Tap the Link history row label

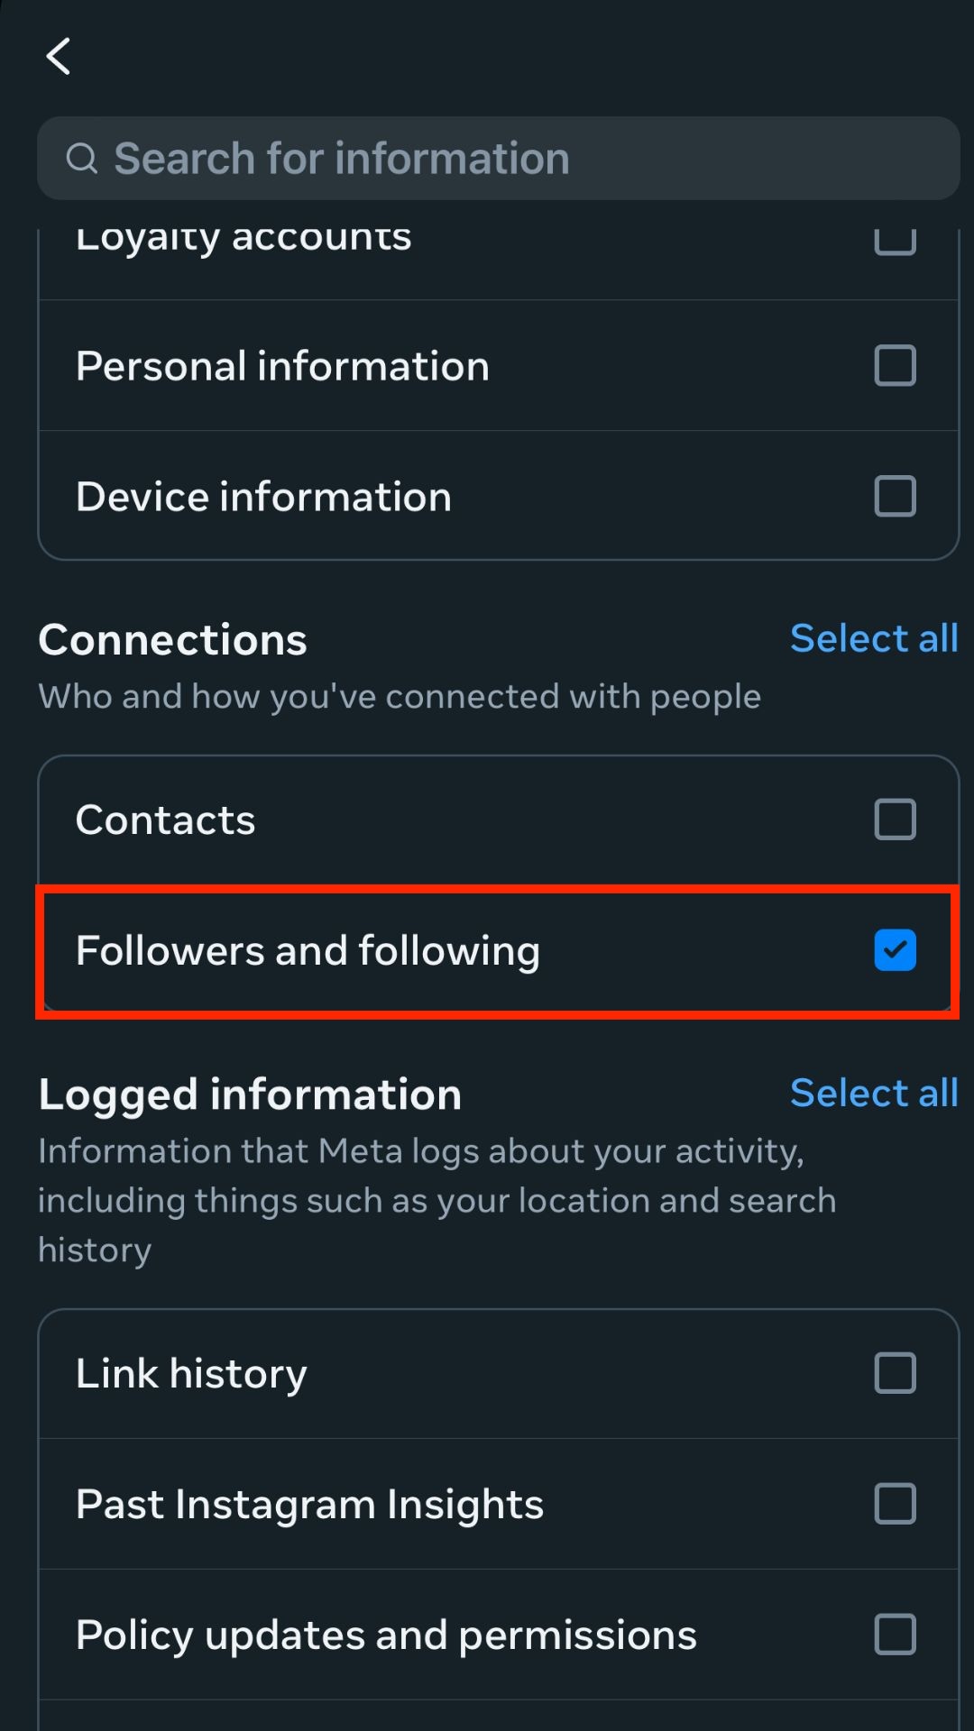point(191,1373)
